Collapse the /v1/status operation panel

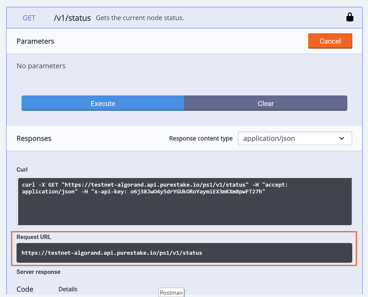[72, 17]
